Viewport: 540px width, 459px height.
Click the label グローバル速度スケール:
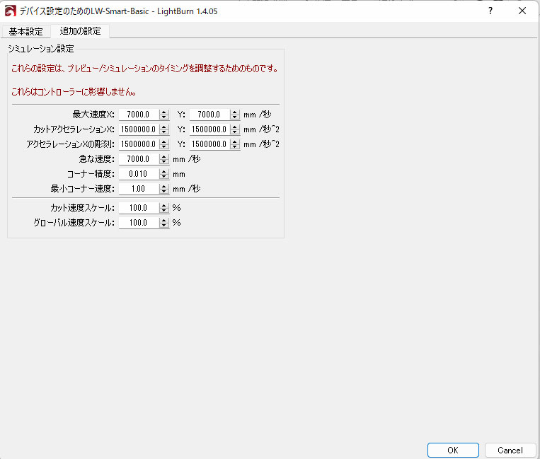tap(74, 223)
